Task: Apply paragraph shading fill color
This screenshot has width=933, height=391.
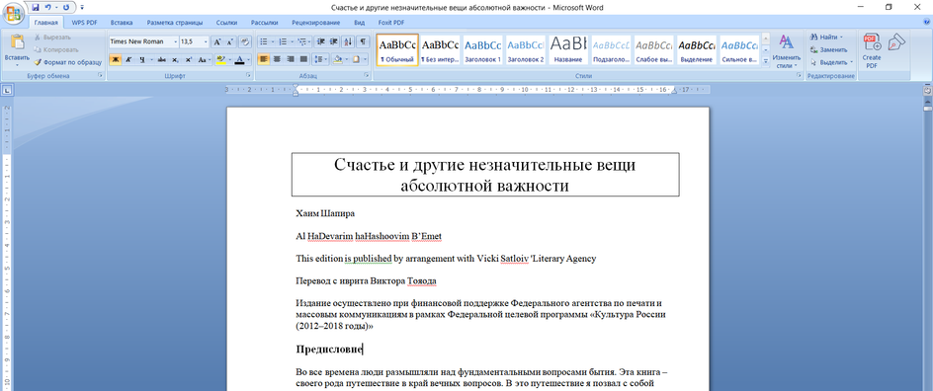Action: point(337,59)
